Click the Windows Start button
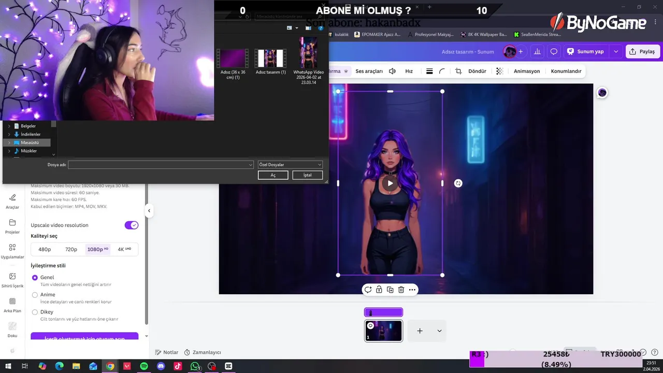 point(8,366)
